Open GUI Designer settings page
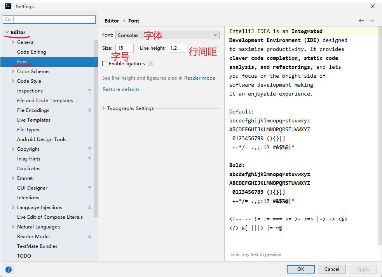This screenshot has height=277, width=382. [32, 188]
